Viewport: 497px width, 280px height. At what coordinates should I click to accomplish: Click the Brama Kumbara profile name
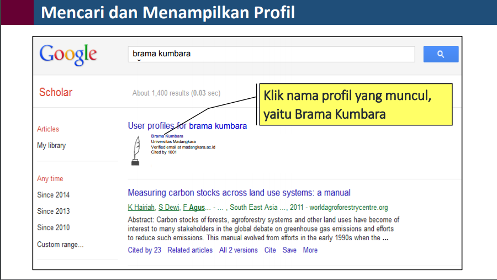pyautogui.click(x=167, y=136)
